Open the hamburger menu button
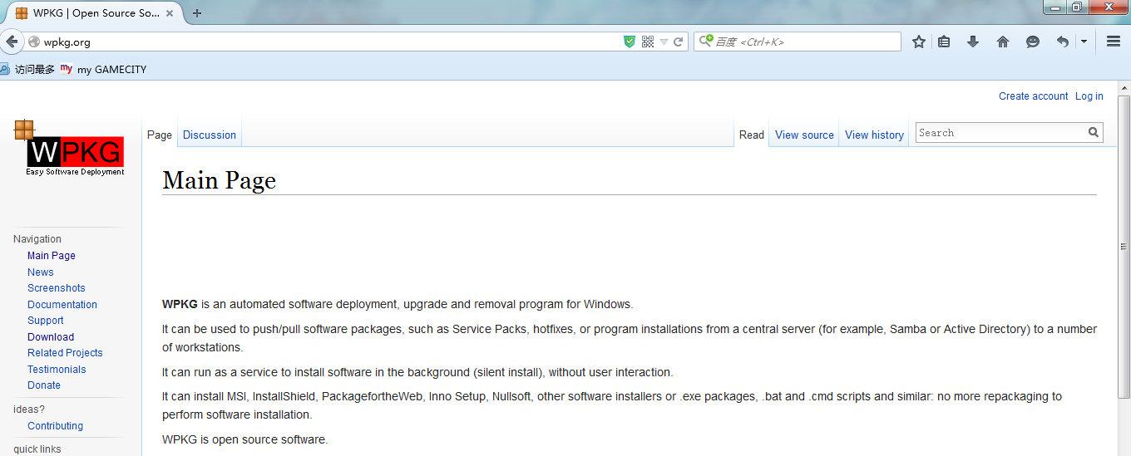This screenshot has height=456, width=1131. pyautogui.click(x=1114, y=42)
